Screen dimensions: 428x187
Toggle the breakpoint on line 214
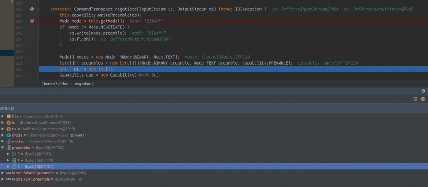point(32,21)
